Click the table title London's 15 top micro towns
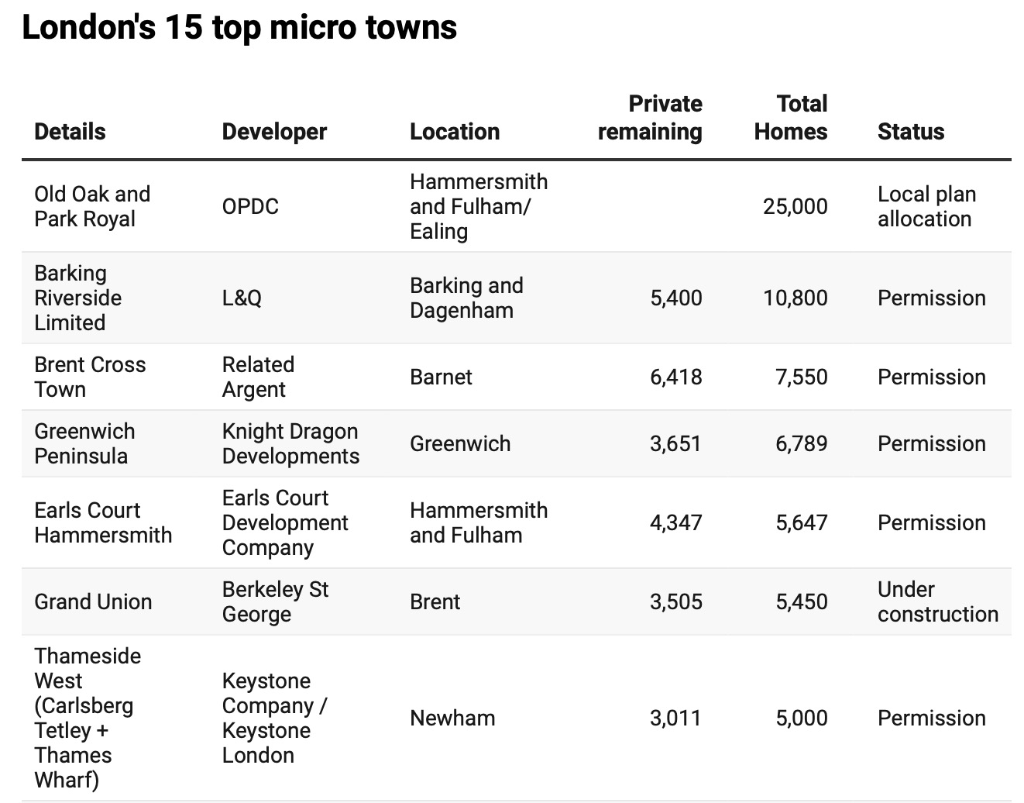The image size is (1024, 803). tap(239, 27)
